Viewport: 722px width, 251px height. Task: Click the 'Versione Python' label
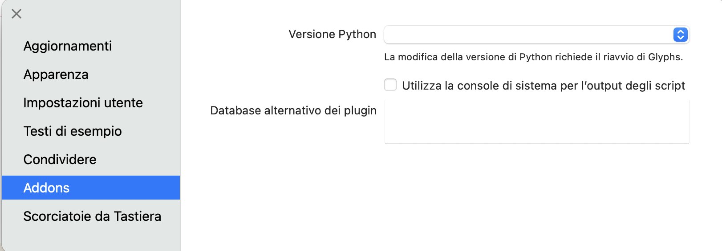[x=332, y=34]
